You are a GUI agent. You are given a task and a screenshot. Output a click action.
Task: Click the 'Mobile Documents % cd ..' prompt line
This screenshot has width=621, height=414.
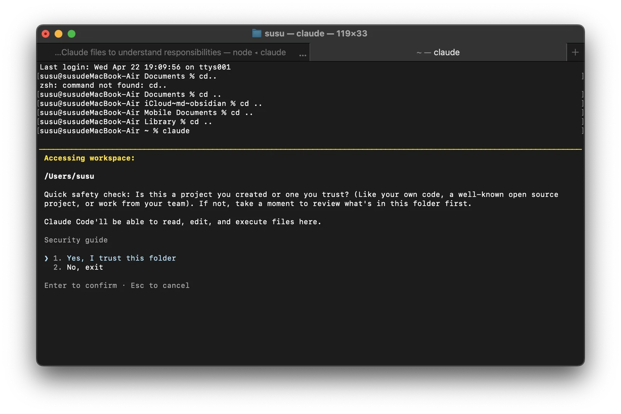pyautogui.click(x=146, y=113)
